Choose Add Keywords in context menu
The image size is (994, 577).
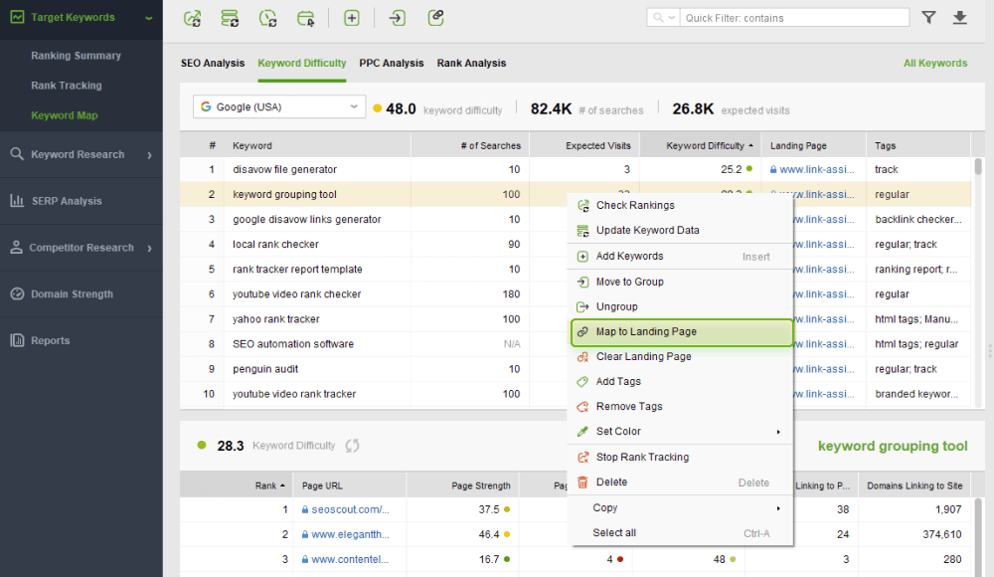682,257
